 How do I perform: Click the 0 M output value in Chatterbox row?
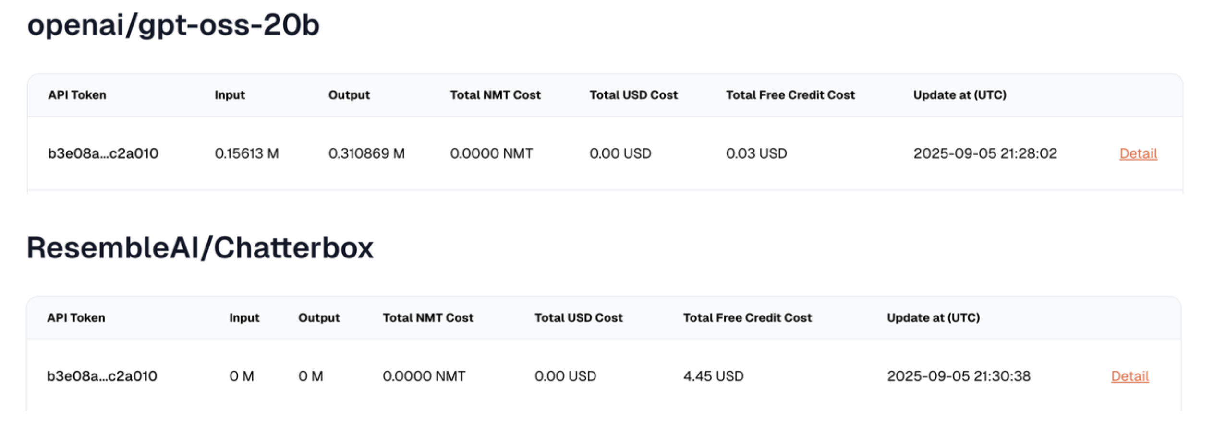click(311, 376)
